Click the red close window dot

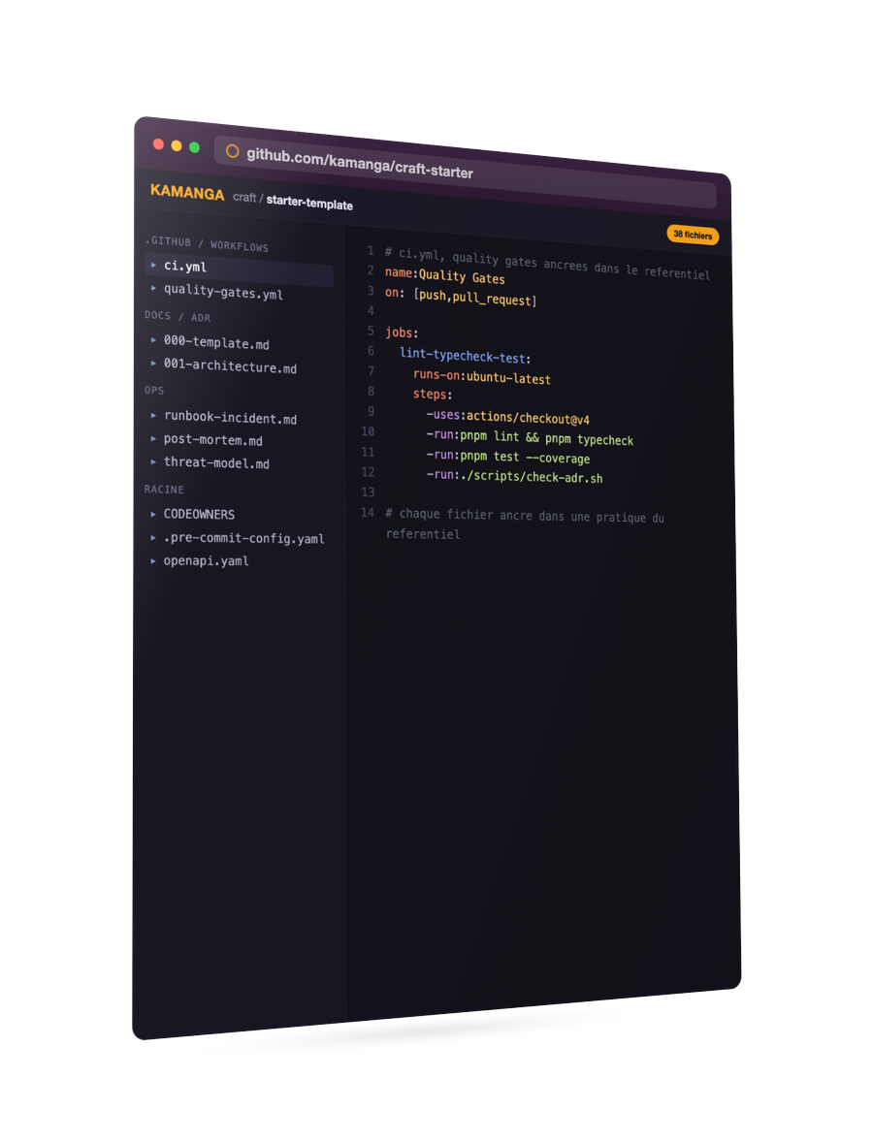tap(158, 144)
